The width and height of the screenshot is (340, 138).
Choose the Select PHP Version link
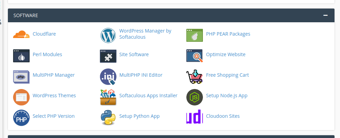click(x=53, y=116)
